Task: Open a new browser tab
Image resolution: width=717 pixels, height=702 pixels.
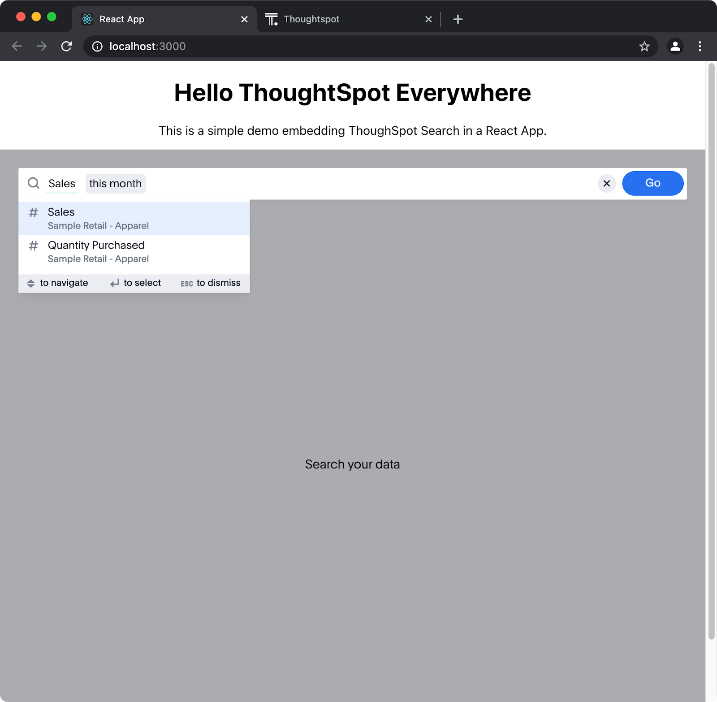Action: (458, 19)
